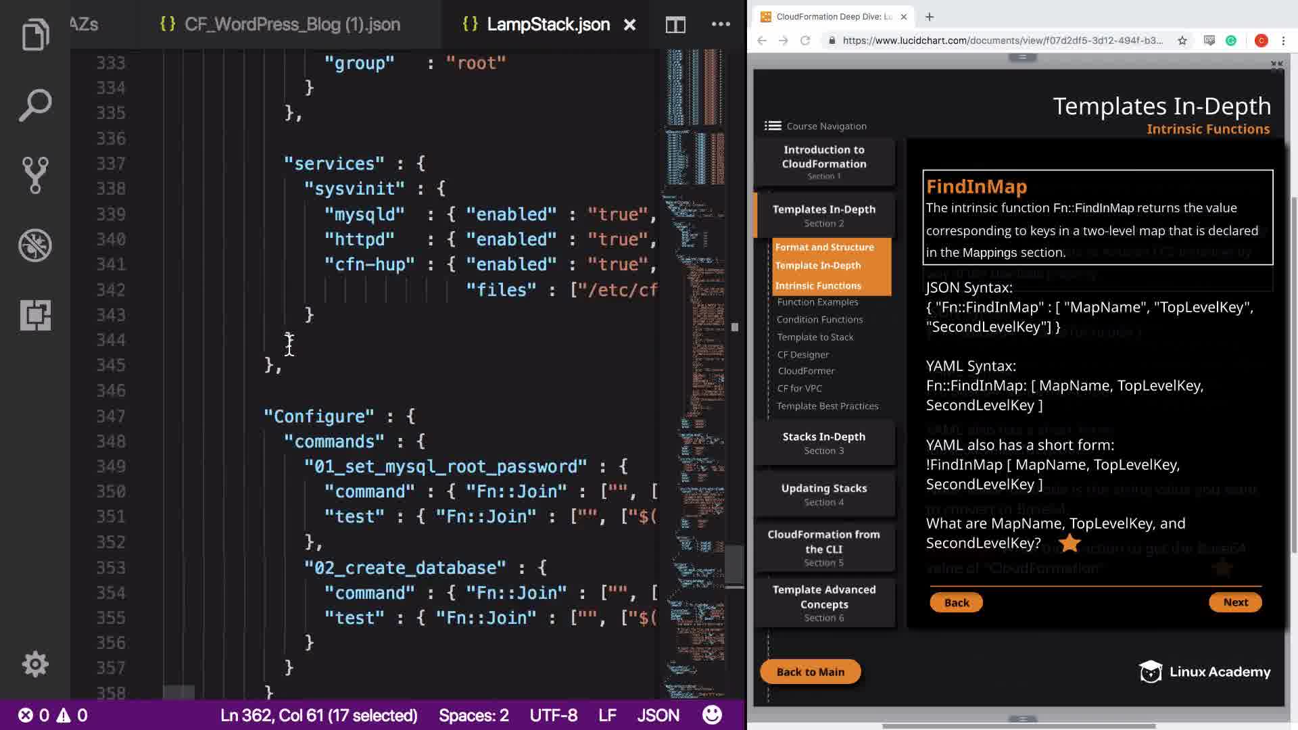Open the Debug bug icon
Screen dimensions: 1298x730
click(35, 245)
